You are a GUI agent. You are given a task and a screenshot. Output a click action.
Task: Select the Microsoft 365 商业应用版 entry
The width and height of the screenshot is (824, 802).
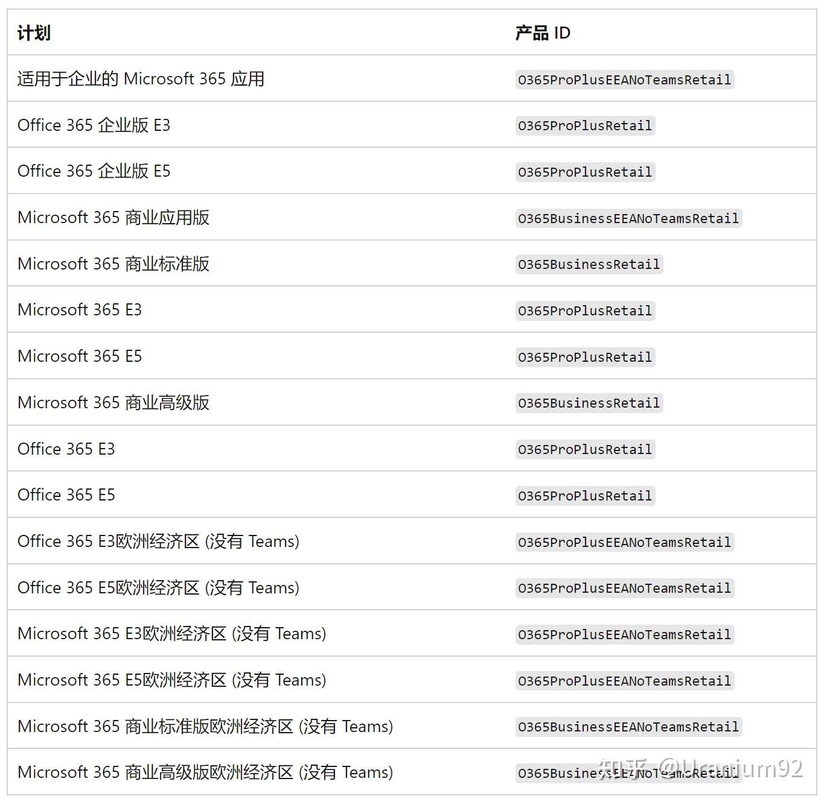tap(113, 217)
